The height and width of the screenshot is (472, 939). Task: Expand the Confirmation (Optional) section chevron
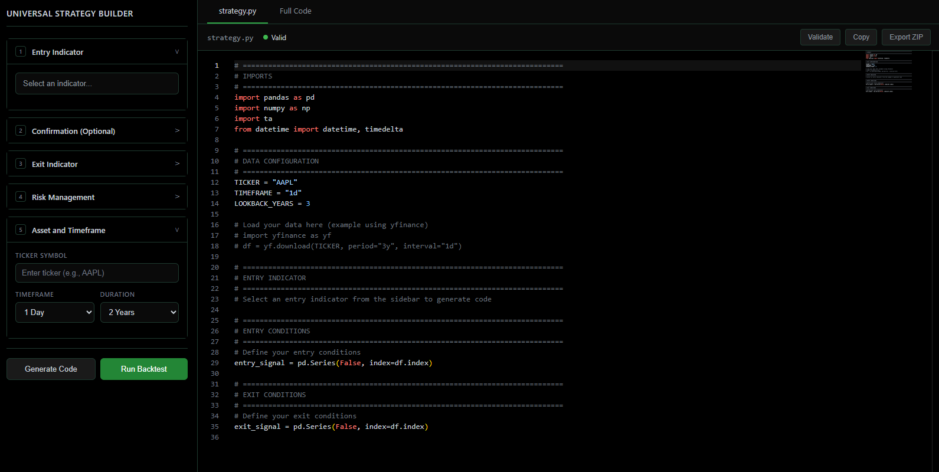click(x=177, y=130)
